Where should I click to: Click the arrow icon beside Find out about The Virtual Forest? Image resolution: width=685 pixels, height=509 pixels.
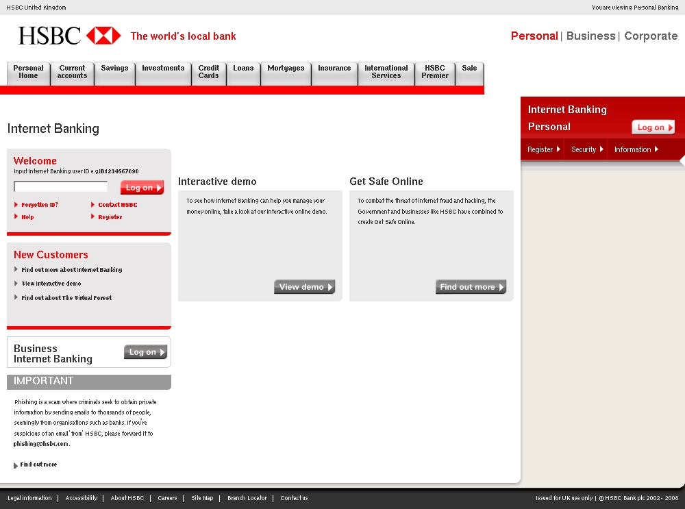[16, 297]
